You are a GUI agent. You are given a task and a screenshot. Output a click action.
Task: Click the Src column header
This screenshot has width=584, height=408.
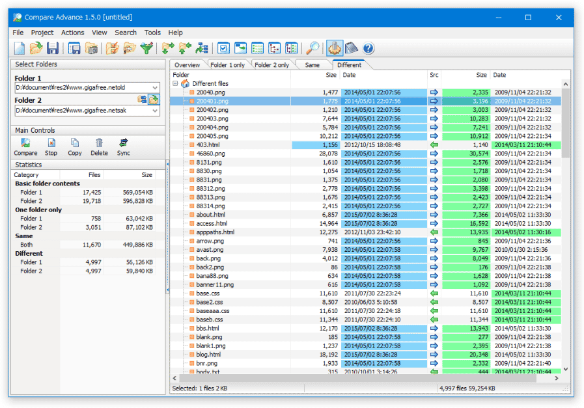tap(434, 75)
